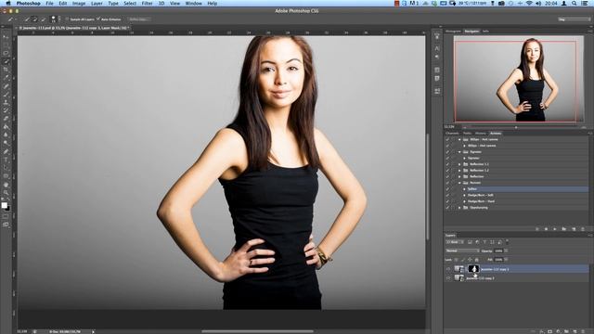Select the Rectangular Marquee tool
Image resolution: width=594 pixels, height=334 pixels.
(x=6, y=45)
